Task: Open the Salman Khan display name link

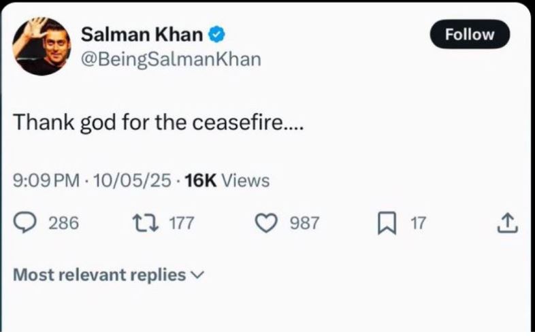Action: (x=142, y=33)
